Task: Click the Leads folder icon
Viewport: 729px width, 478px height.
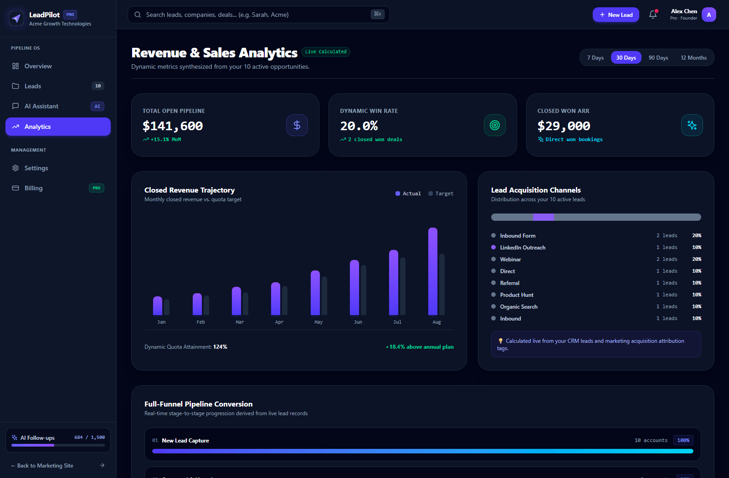Action: 15,86
